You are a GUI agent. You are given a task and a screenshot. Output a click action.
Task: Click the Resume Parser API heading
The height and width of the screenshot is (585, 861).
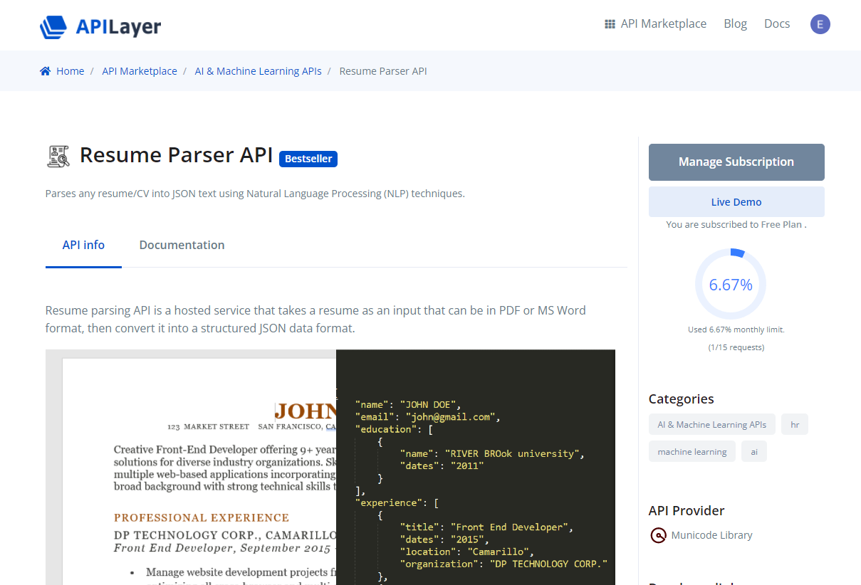click(x=176, y=155)
